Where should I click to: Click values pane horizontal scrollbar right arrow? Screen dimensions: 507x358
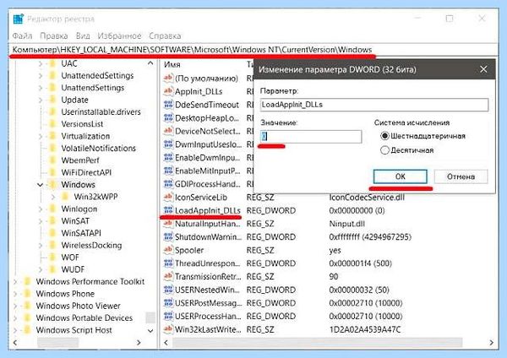click(x=492, y=342)
